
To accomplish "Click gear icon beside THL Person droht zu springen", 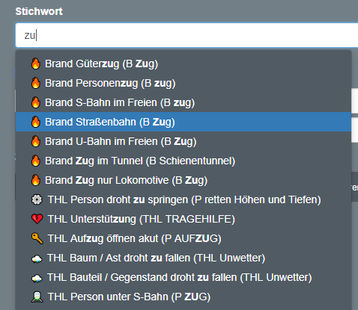I will point(37,199).
